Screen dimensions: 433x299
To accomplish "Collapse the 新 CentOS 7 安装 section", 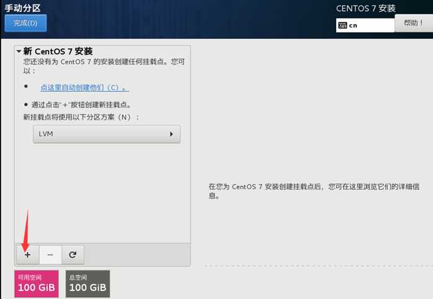I will pos(19,51).
